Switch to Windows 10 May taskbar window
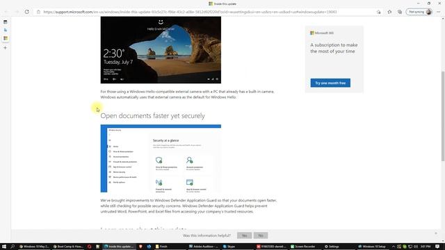445x250 pixels. click(34, 247)
